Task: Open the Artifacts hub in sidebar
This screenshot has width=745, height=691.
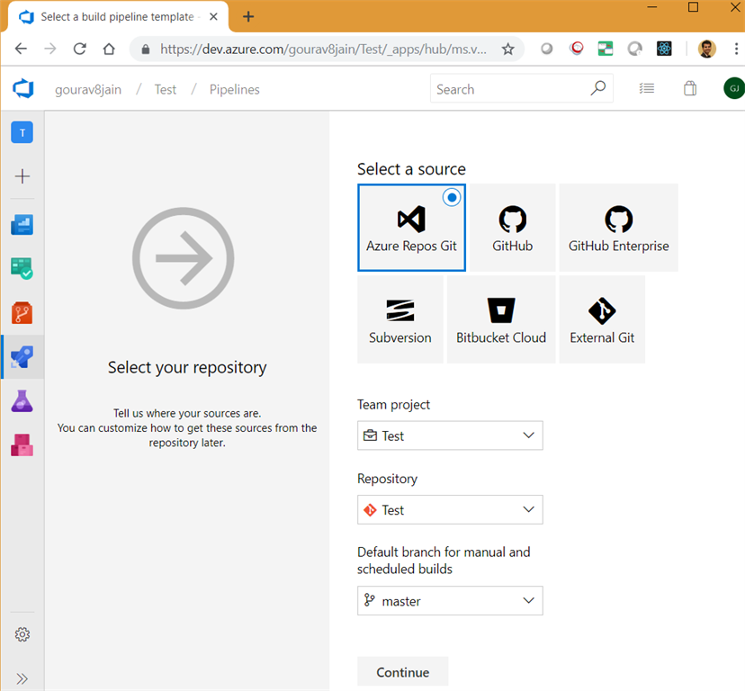Action: [x=22, y=444]
